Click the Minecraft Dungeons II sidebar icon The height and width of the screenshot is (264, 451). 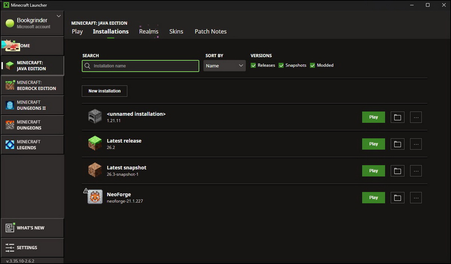coord(10,105)
